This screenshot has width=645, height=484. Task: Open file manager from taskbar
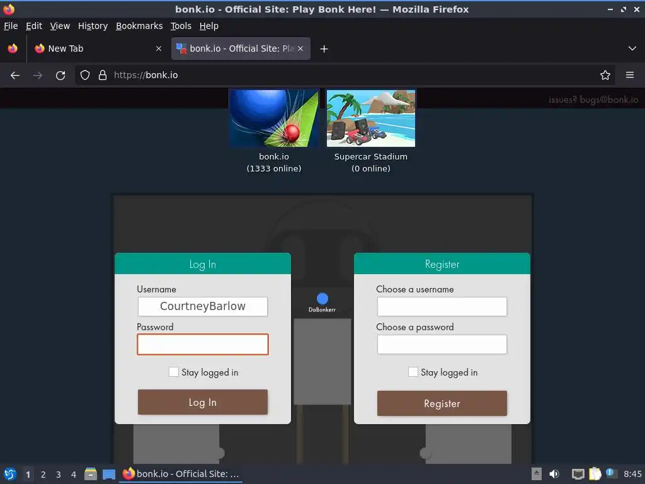(x=91, y=474)
